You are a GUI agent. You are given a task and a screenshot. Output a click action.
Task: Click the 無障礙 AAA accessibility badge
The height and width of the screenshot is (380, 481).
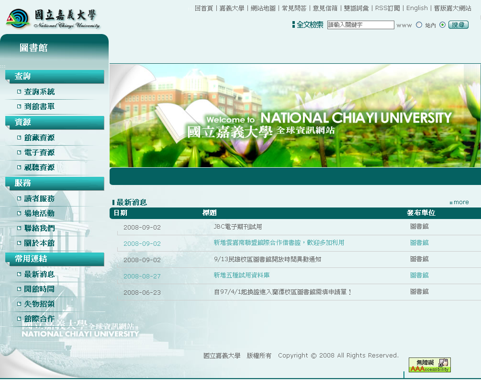pos(429,365)
